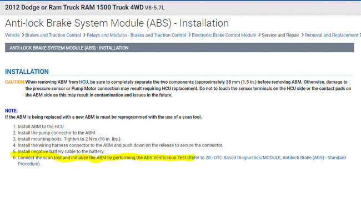Image resolution: width=361 pixels, height=203 pixels.
Task: Click the vehicle title 2012 Dodge Ram 1500
Action: (x=74, y=7)
